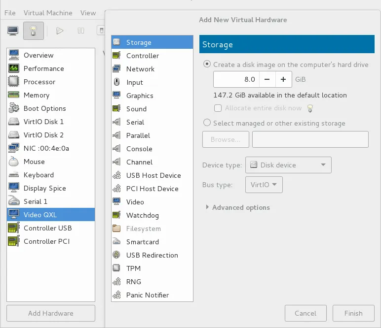Select 'Select managed or other existing storage' radio

pyautogui.click(x=207, y=123)
